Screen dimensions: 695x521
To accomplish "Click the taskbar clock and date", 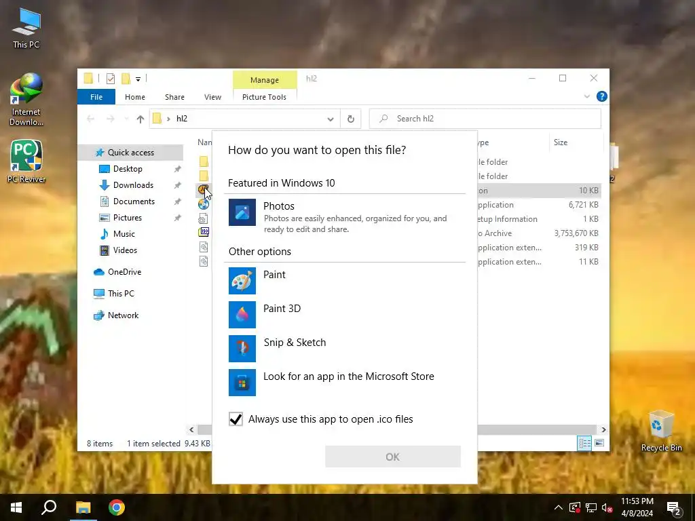I will (637, 507).
